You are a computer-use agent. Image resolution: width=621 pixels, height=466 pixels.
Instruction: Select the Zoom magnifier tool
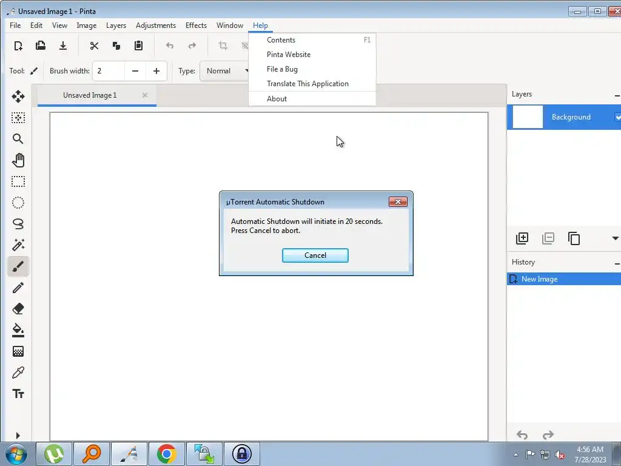18,139
